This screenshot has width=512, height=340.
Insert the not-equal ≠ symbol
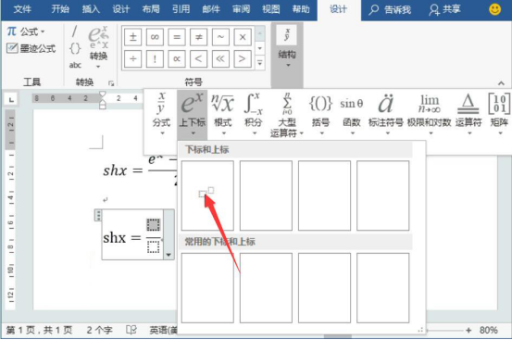click(x=198, y=37)
